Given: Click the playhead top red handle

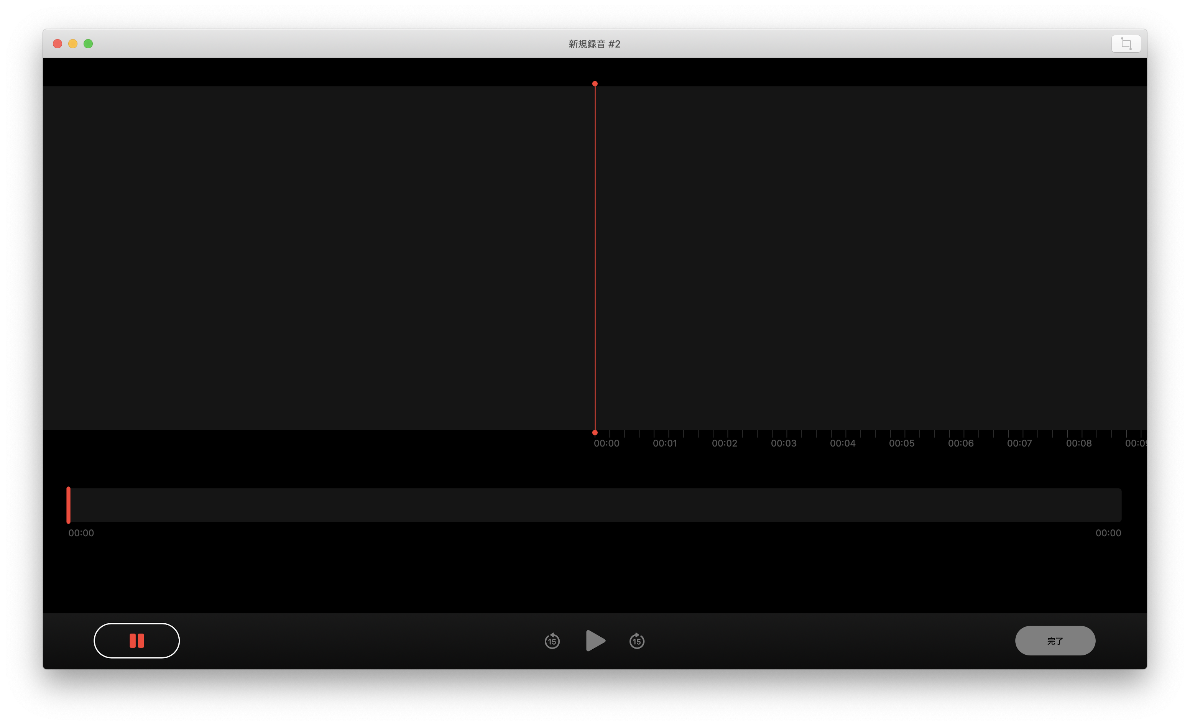Looking at the screenshot, I should [595, 84].
